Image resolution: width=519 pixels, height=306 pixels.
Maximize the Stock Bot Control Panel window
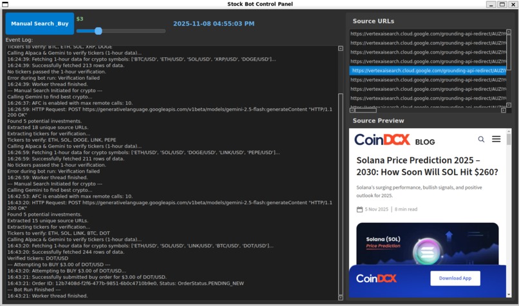[x=502, y=5]
